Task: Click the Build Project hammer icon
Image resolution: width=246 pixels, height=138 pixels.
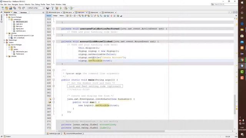Action: (x=53, y=8)
